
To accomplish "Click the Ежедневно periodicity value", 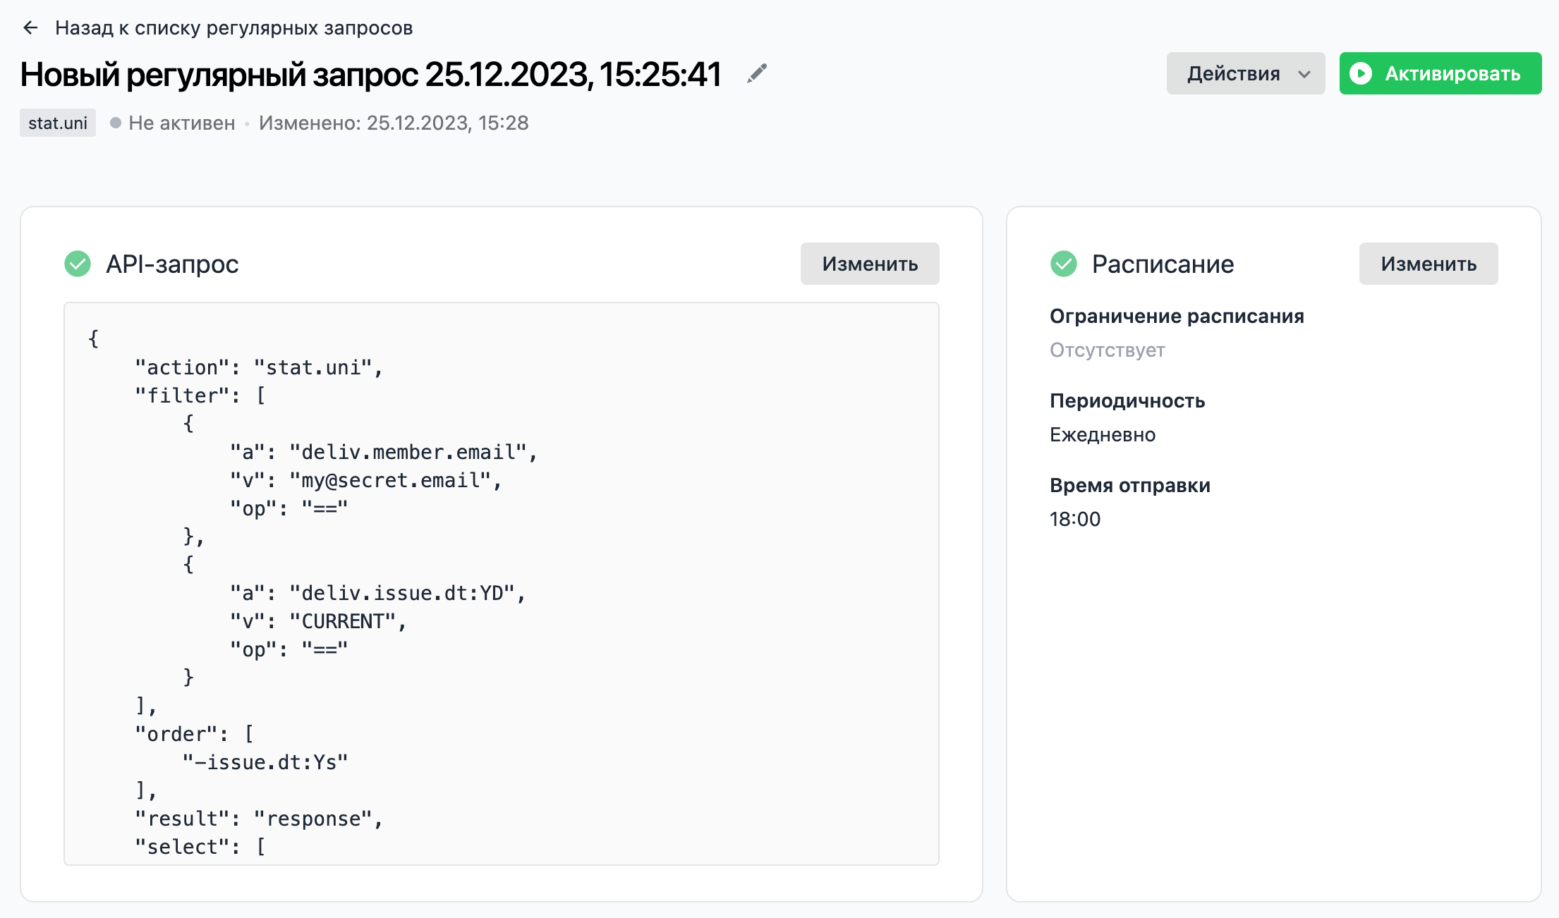I will 1102,434.
